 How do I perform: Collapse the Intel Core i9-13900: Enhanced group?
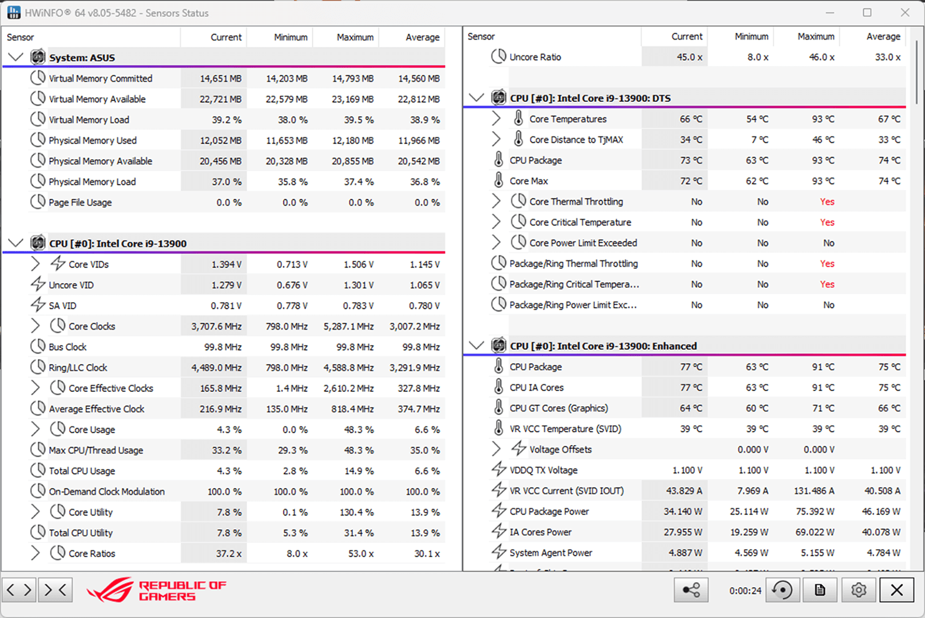(476, 345)
